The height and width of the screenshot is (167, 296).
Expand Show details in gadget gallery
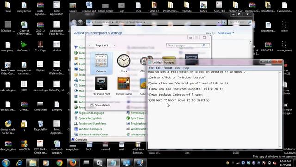click(x=100, y=105)
